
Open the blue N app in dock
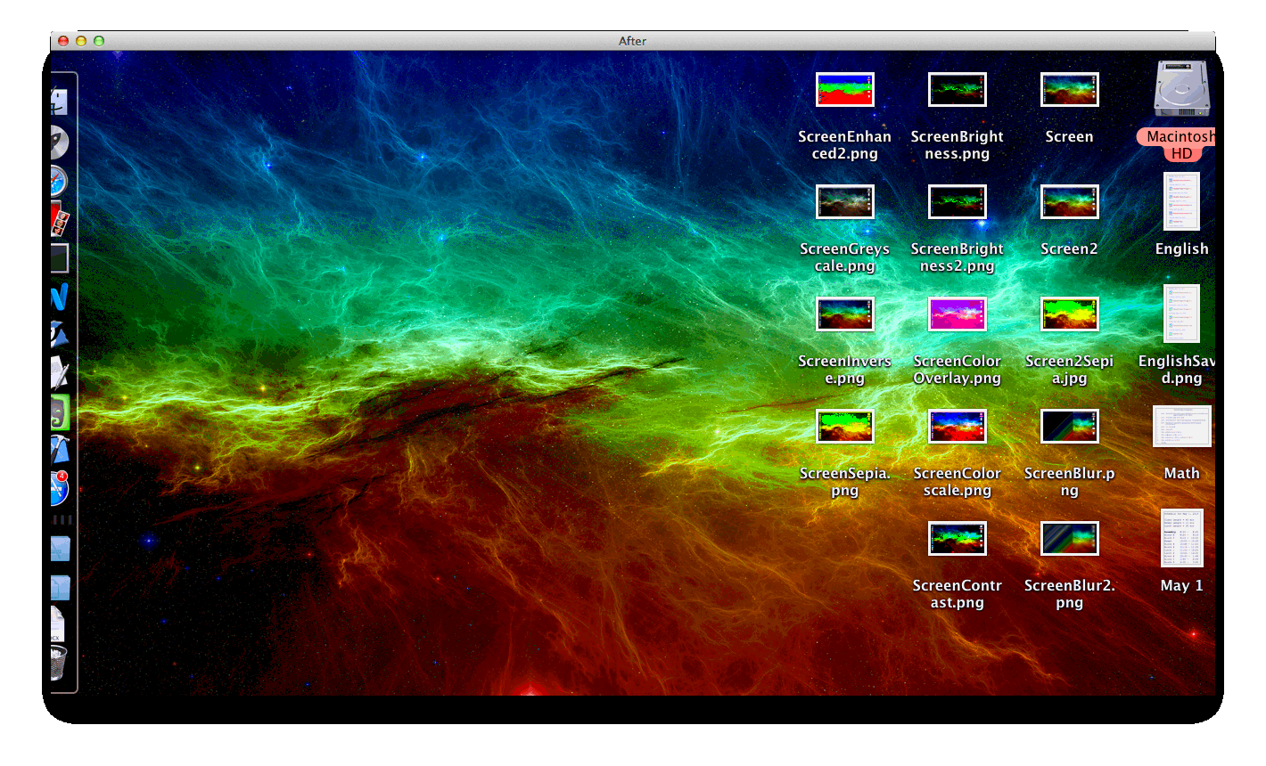point(60,297)
